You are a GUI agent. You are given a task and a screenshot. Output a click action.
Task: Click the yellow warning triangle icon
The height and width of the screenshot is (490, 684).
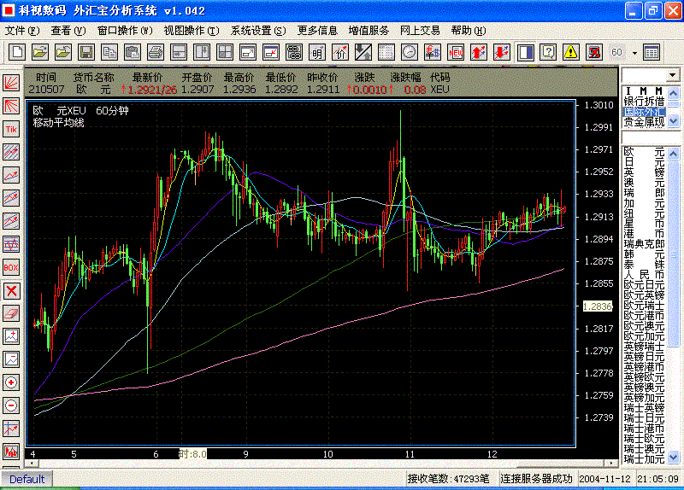570,52
